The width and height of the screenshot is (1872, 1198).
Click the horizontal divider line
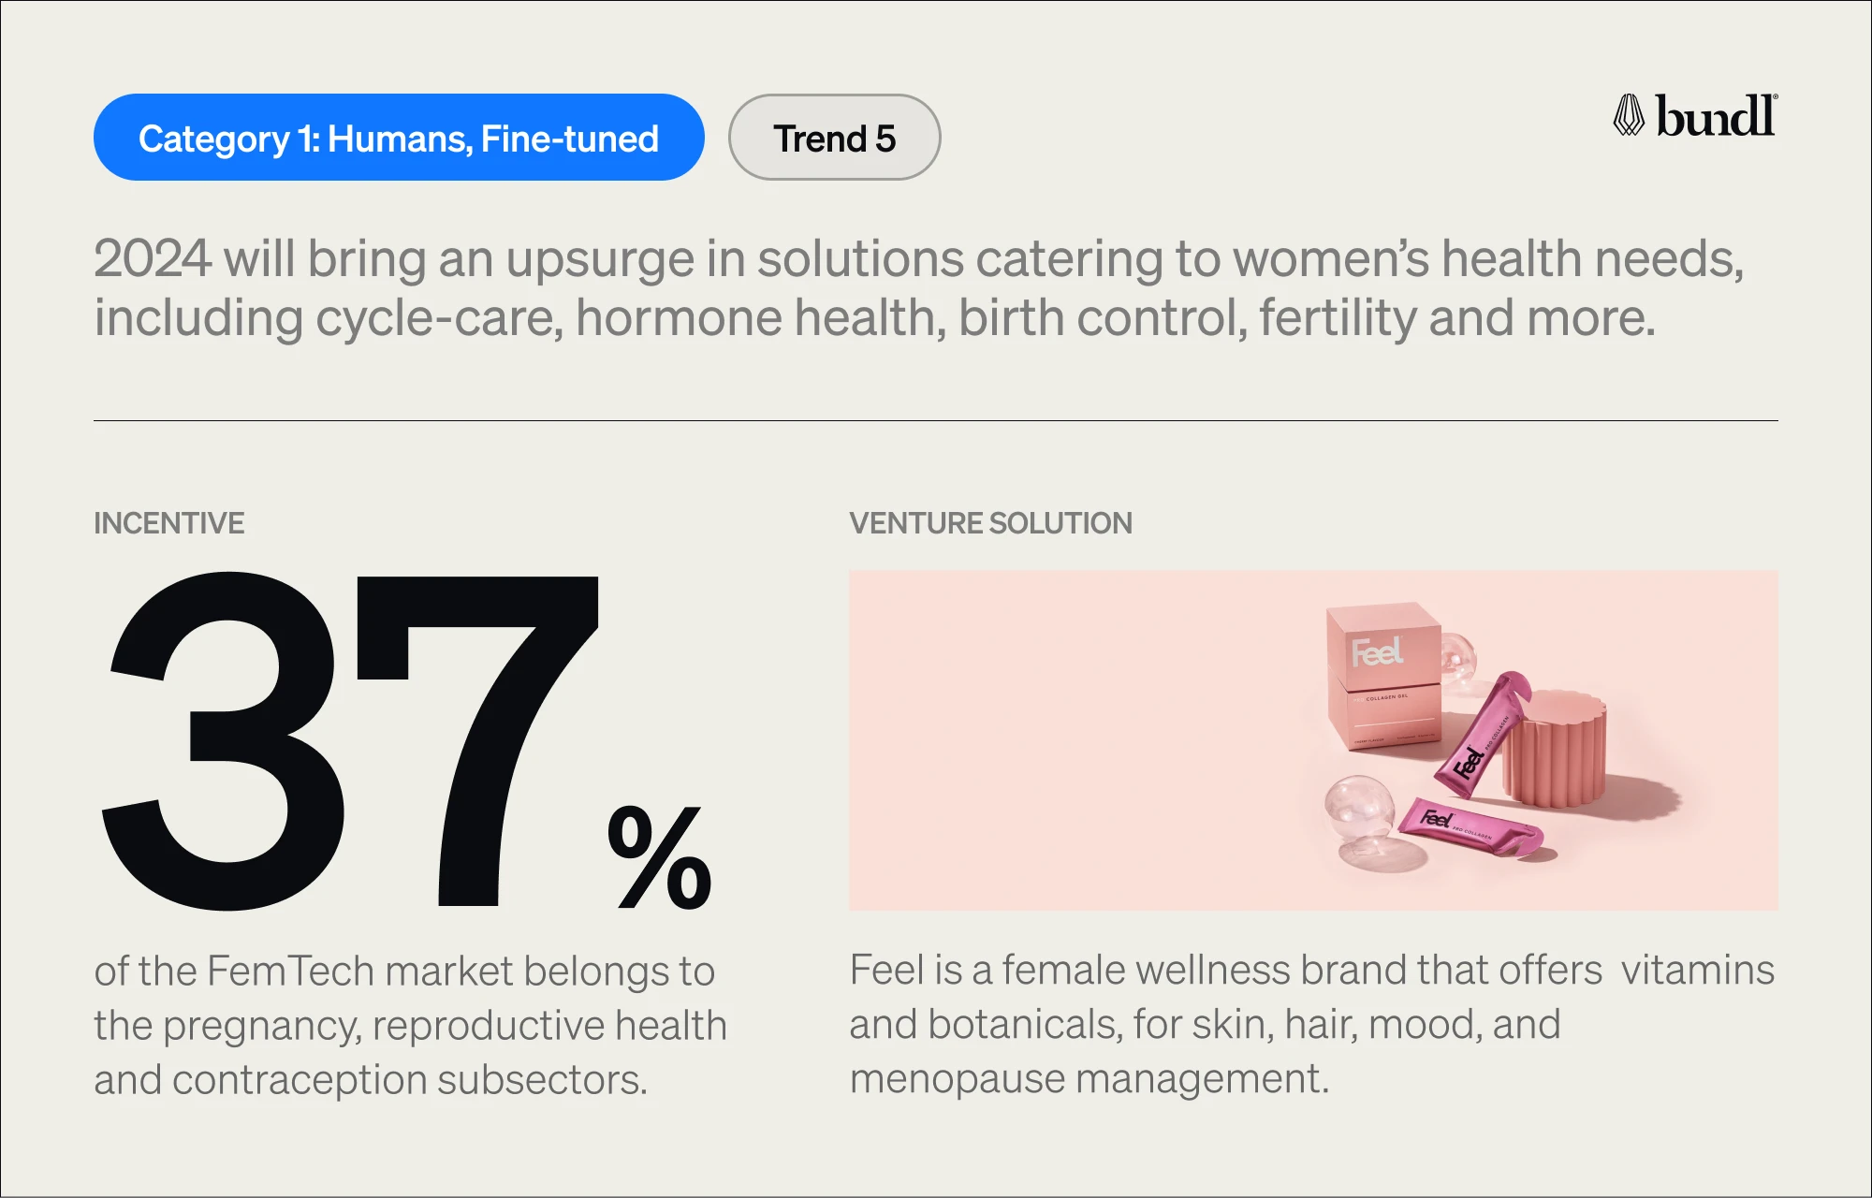pyautogui.click(x=936, y=421)
